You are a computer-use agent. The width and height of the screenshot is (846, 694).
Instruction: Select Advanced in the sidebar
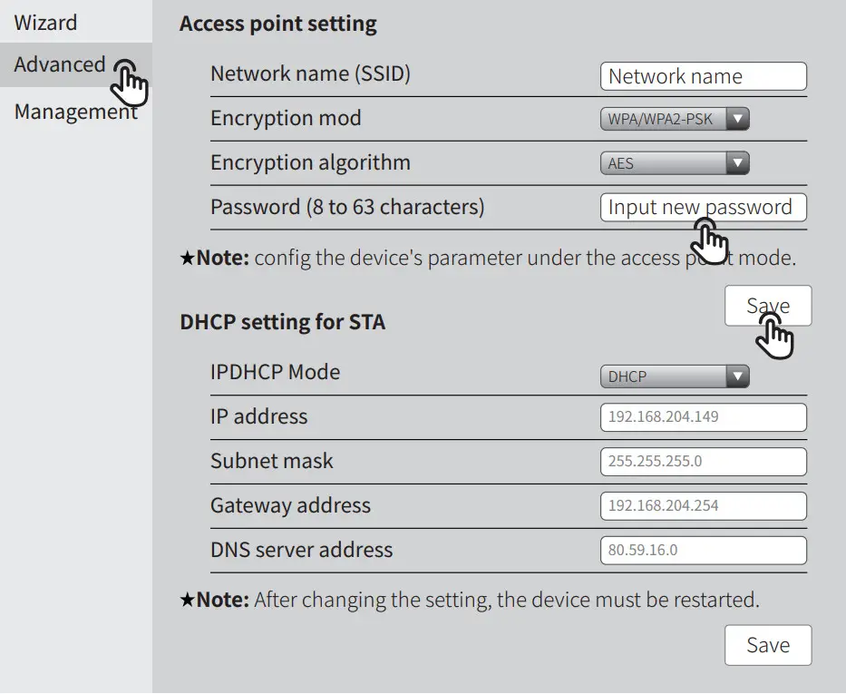click(x=58, y=64)
